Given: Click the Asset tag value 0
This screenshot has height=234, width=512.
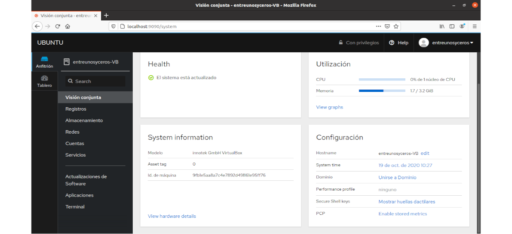Looking at the screenshot, I should click(194, 164).
